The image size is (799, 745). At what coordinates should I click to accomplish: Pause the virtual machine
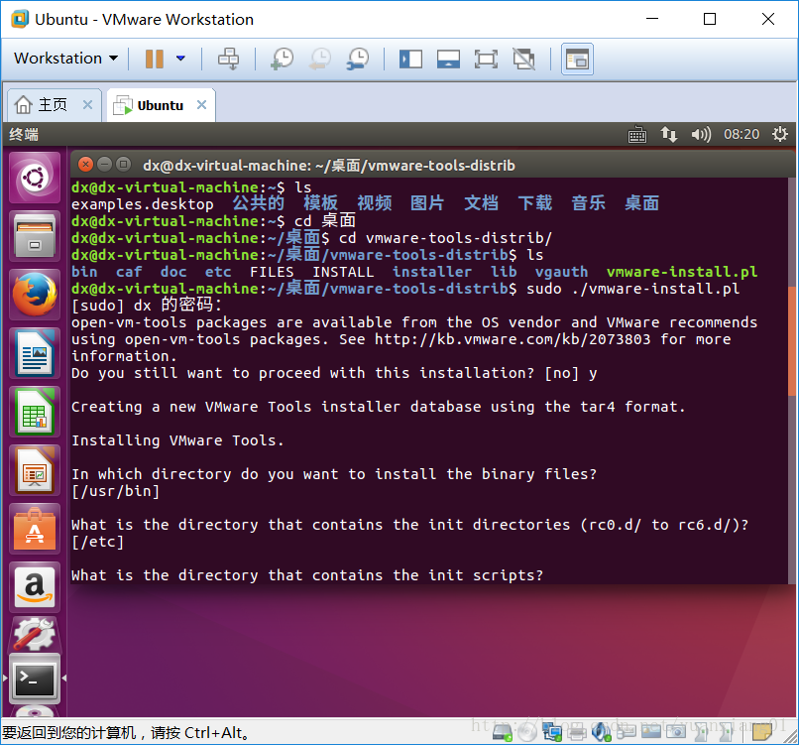click(x=155, y=59)
